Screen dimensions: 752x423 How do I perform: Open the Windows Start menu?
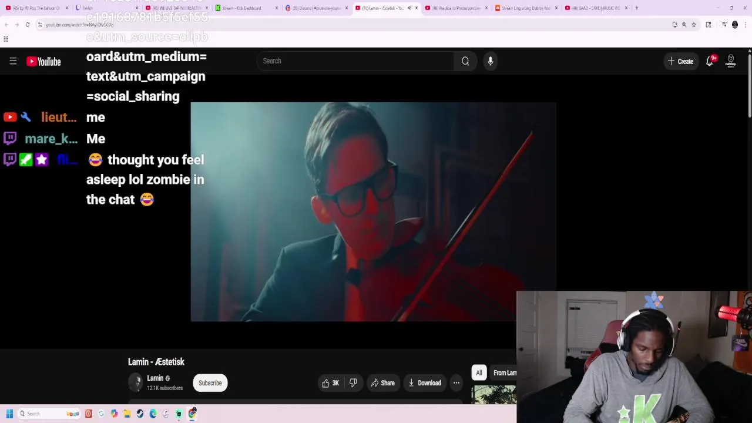pyautogui.click(x=9, y=414)
